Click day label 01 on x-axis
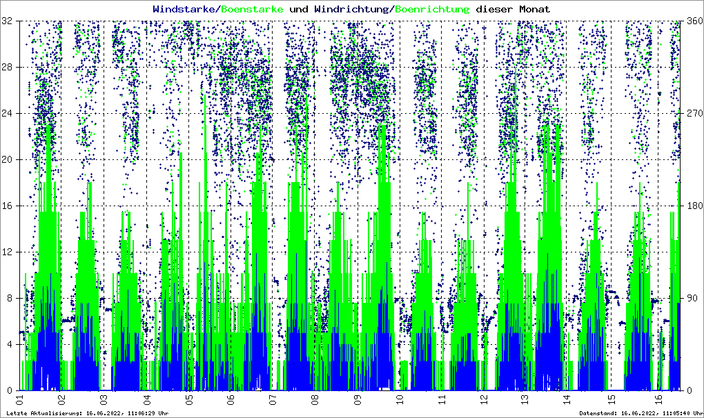 (x=19, y=398)
